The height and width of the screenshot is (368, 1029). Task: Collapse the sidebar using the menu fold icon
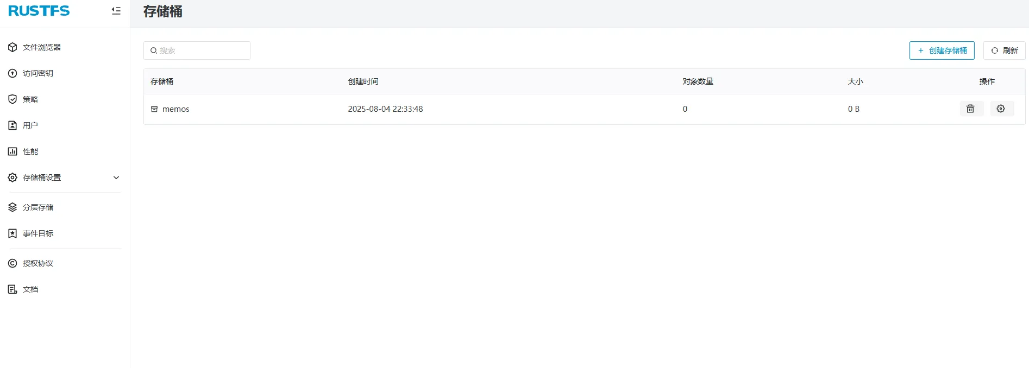(116, 11)
